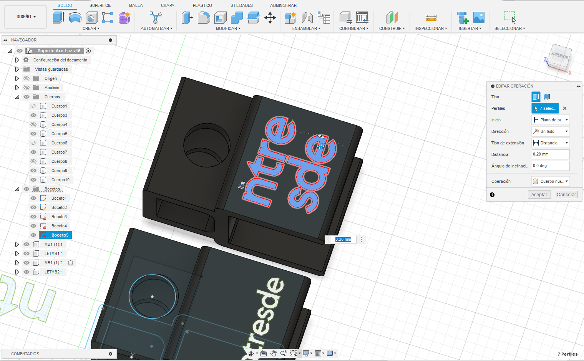Click the Pan hand tool
The image size is (584, 361).
(x=274, y=353)
